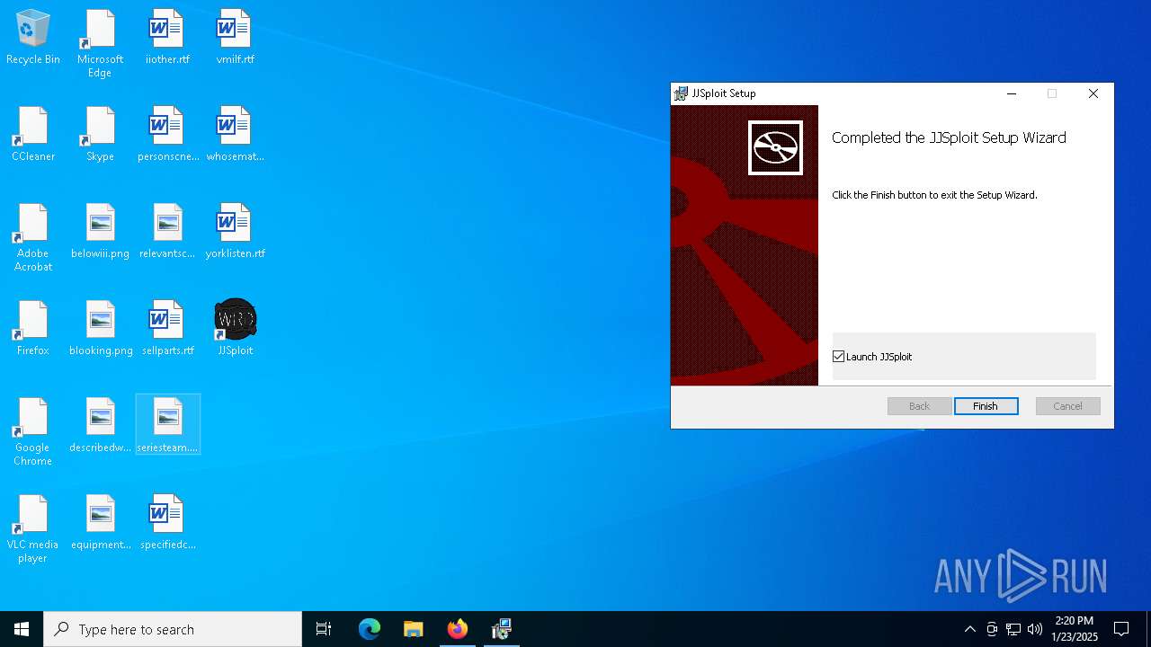The width and height of the screenshot is (1151, 647).
Task: Open the Task View button
Action: (324, 629)
